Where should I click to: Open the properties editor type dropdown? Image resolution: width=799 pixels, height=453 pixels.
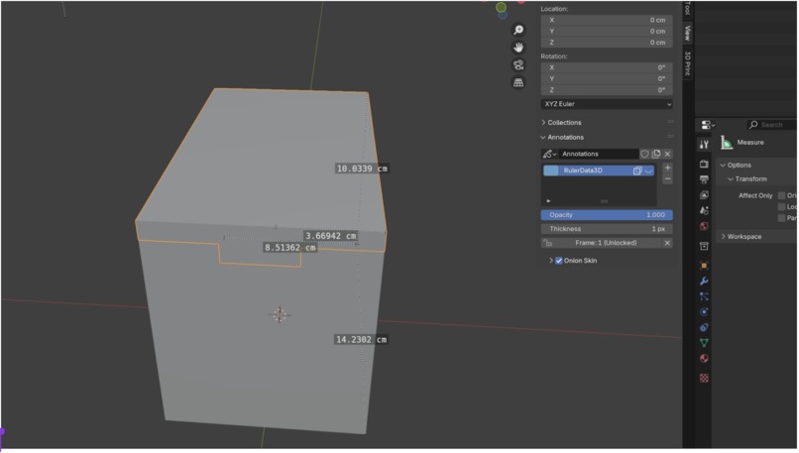click(708, 125)
